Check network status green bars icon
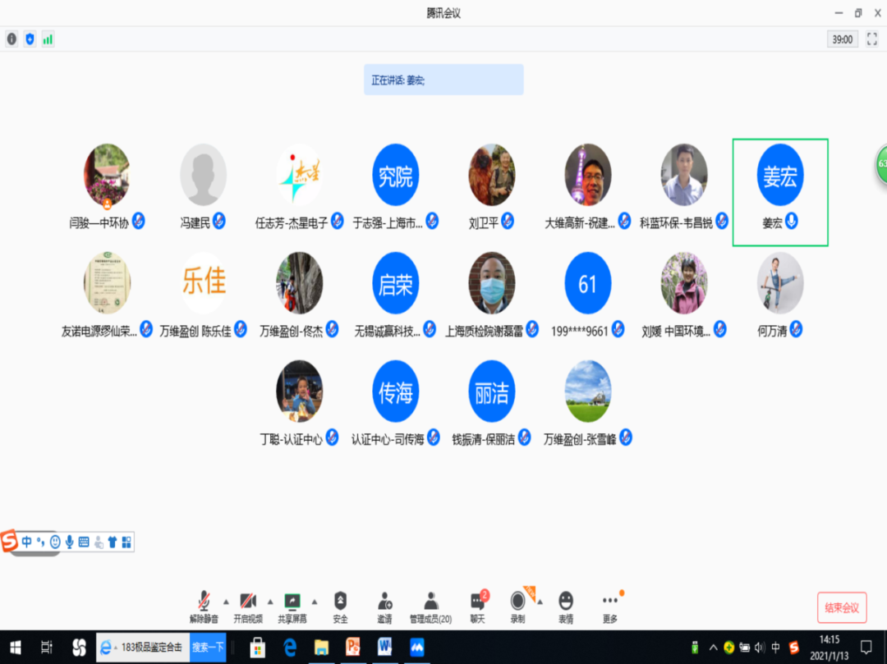This screenshot has width=887, height=664. tap(48, 39)
